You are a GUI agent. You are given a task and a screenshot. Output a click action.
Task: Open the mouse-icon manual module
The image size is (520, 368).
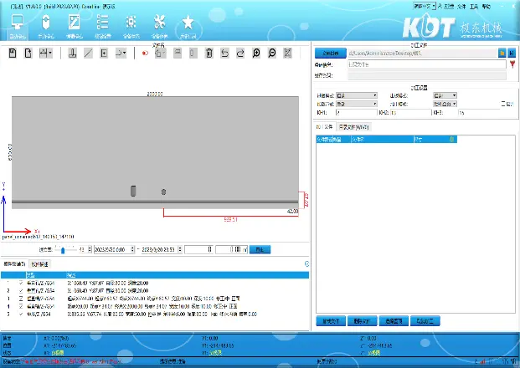[46, 27]
